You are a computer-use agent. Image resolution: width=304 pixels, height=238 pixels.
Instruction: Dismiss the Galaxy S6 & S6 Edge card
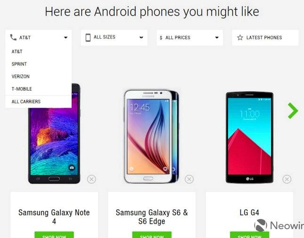189,179
